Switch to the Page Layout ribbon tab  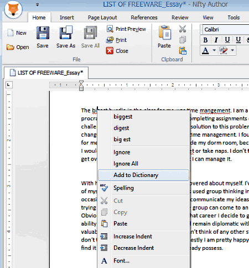102,18
